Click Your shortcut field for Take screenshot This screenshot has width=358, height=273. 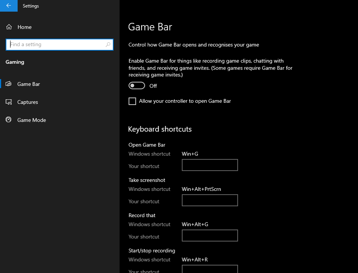pos(210,200)
